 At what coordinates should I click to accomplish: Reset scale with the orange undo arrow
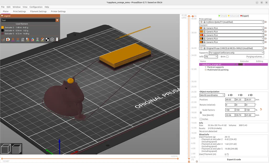pos(261,110)
